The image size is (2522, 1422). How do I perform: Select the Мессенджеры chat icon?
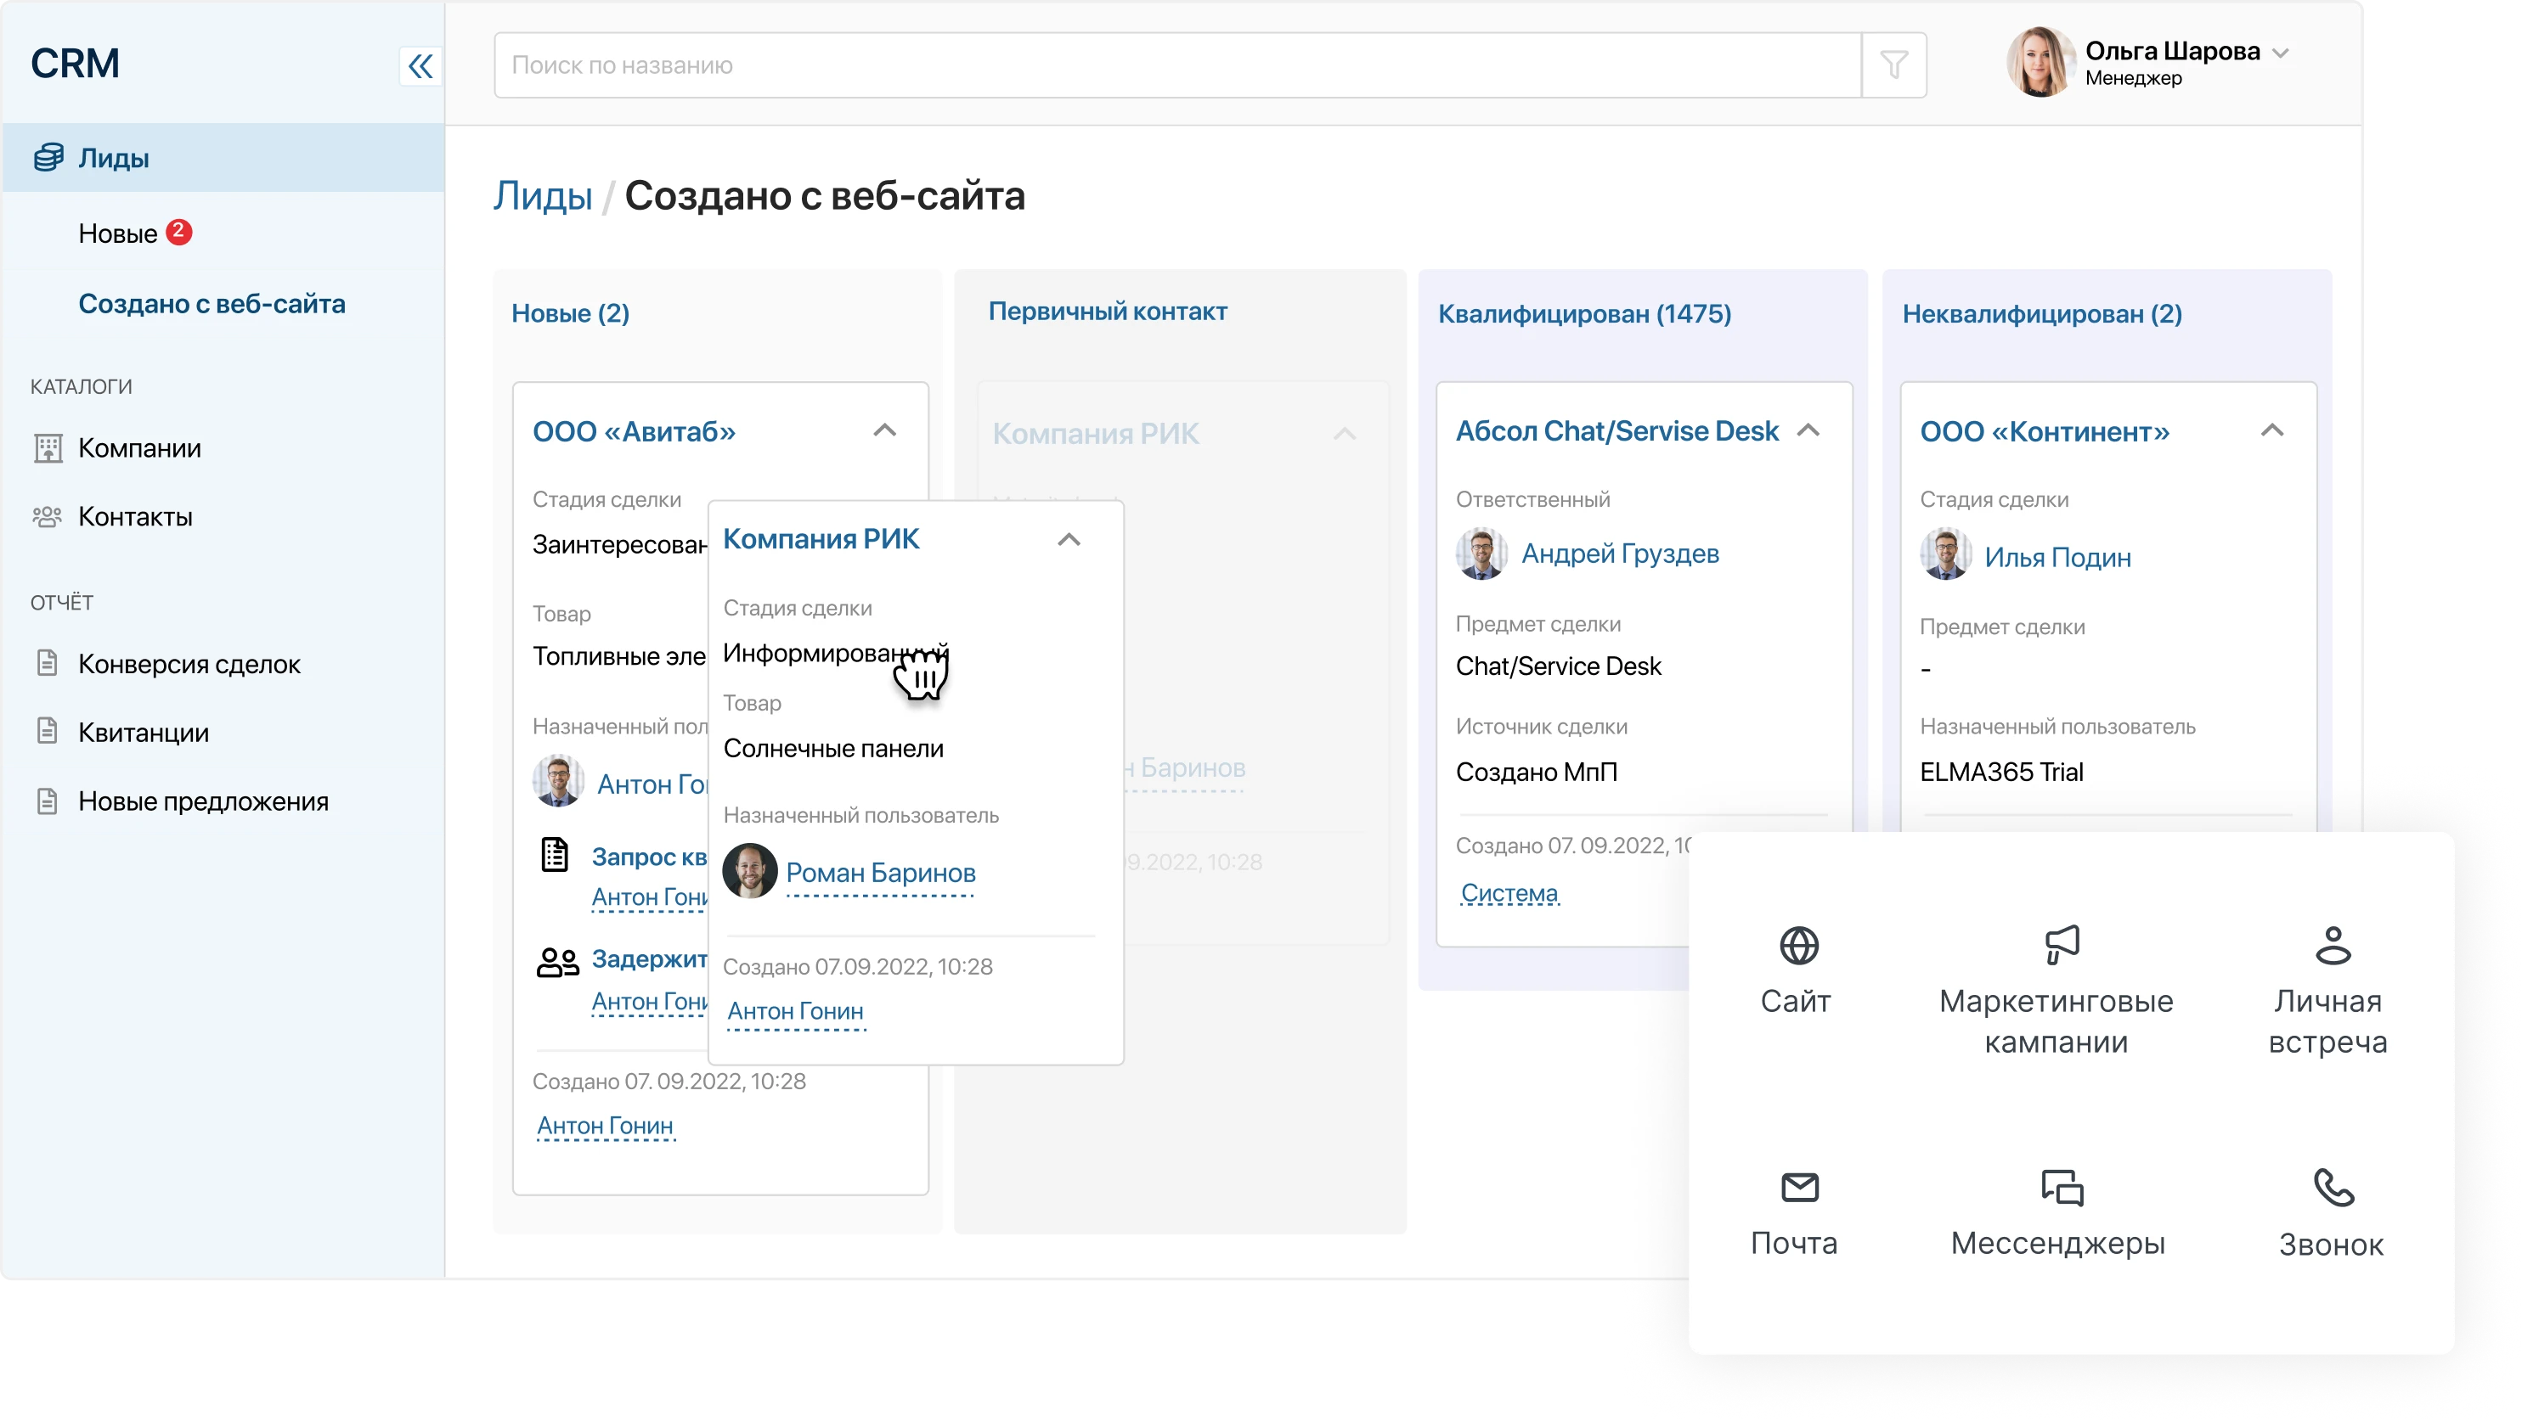tap(2061, 1187)
